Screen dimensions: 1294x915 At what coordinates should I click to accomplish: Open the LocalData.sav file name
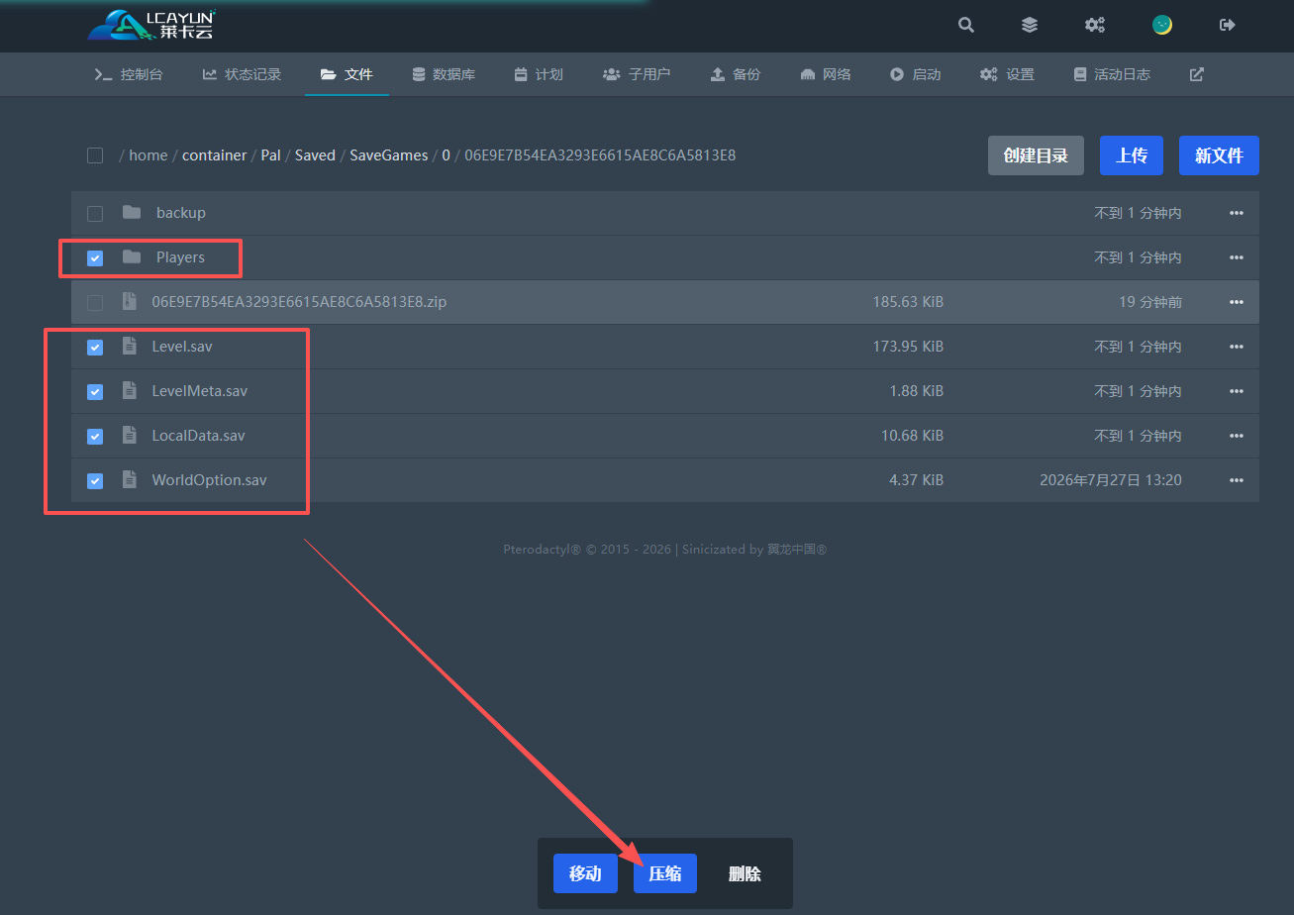tap(198, 436)
